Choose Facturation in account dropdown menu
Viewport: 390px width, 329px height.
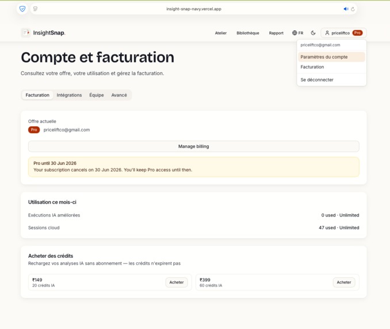tap(331, 67)
